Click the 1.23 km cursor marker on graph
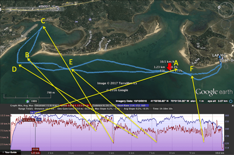The height and width of the screenshot is (155, 234). click(x=34, y=153)
